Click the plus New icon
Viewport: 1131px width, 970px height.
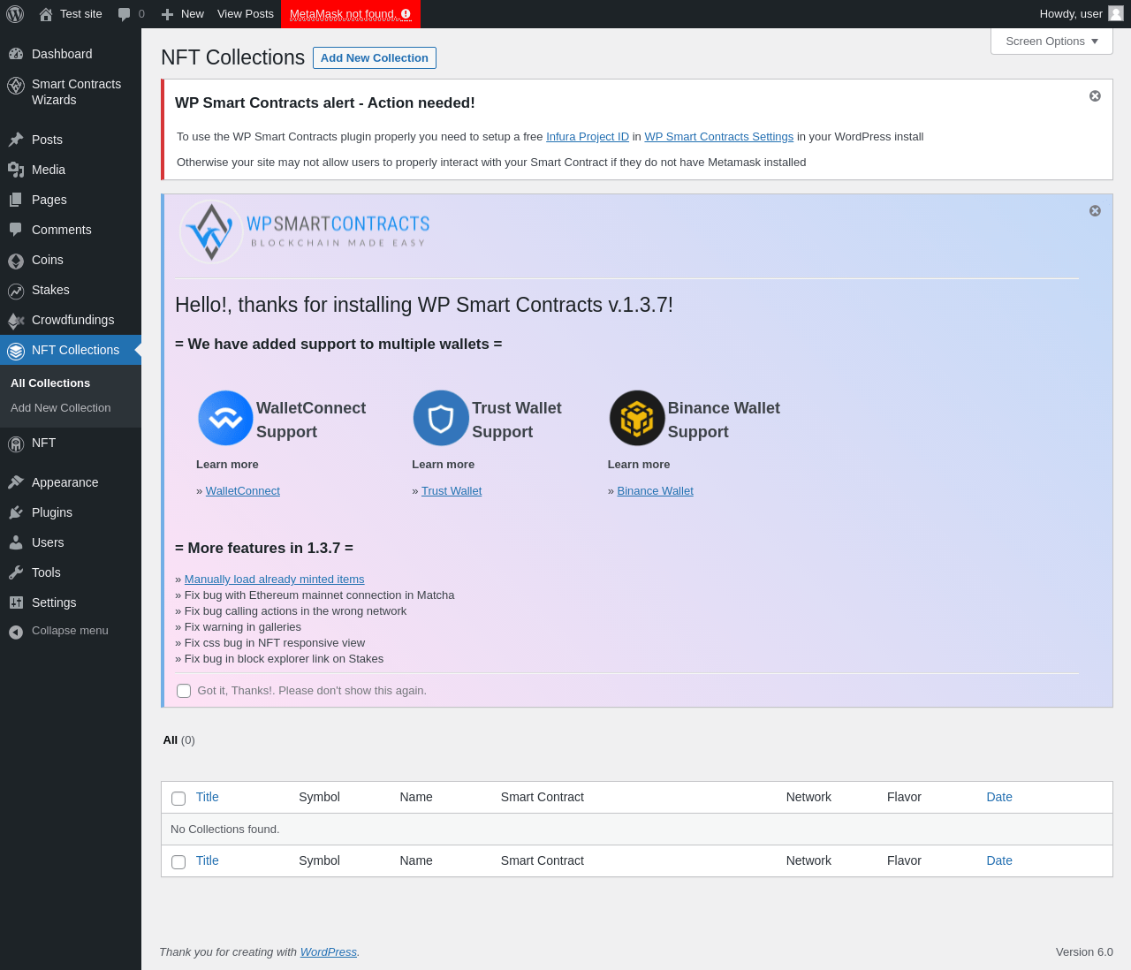tap(167, 14)
